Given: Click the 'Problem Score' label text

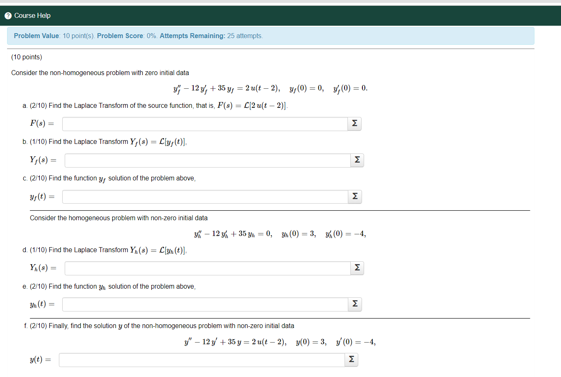Looking at the screenshot, I should tap(120, 36).
